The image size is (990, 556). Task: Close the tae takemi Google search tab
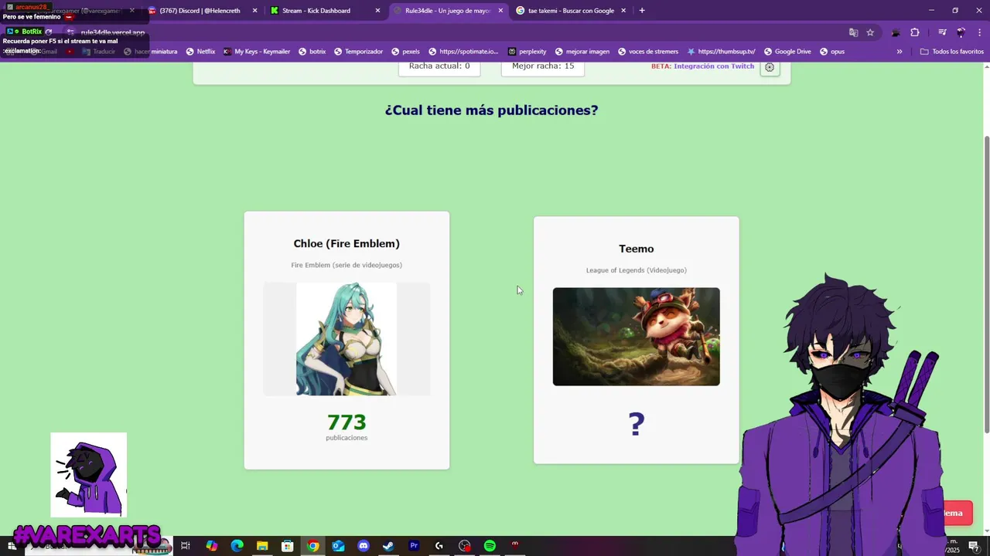point(623,11)
